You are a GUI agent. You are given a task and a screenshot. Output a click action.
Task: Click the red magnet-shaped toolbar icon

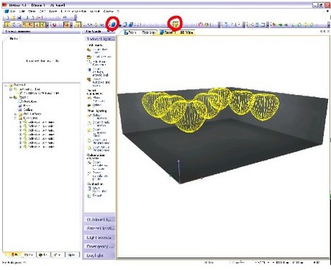pyautogui.click(x=54, y=24)
